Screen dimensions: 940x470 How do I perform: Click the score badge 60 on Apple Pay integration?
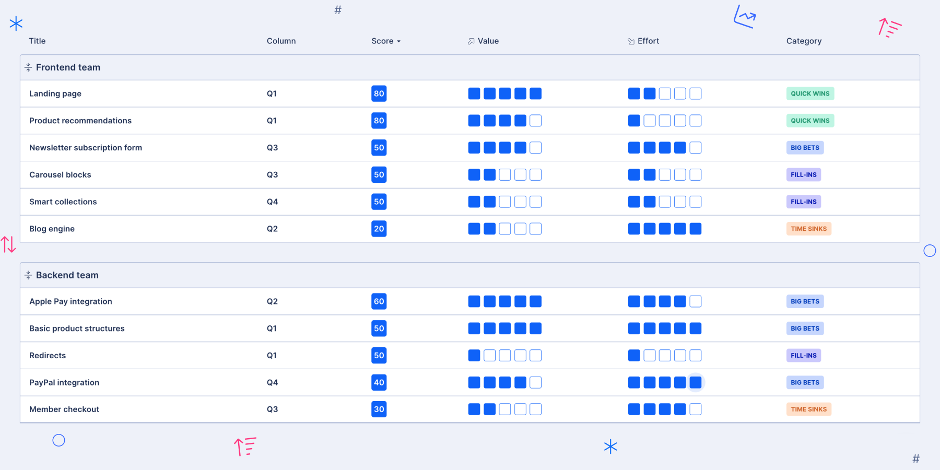point(379,301)
